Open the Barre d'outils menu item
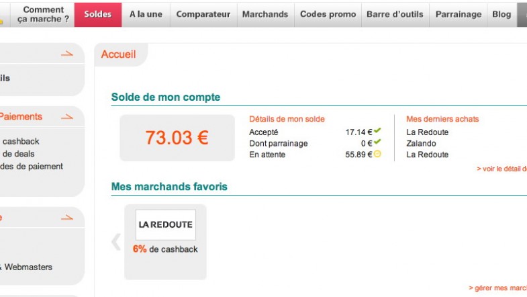Image resolution: width=527 pixels, height=297 pixels. click(395, 15)
